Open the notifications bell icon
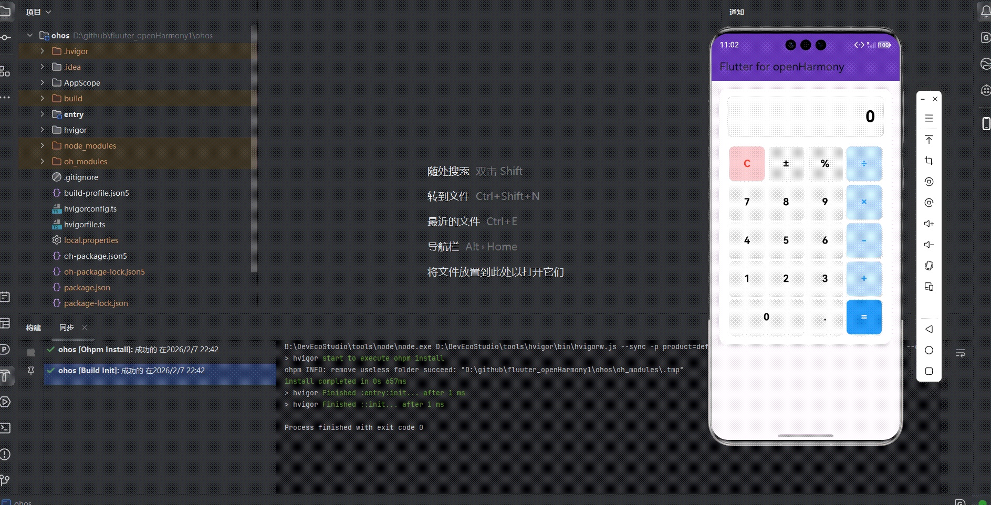 tap(985, 12)
